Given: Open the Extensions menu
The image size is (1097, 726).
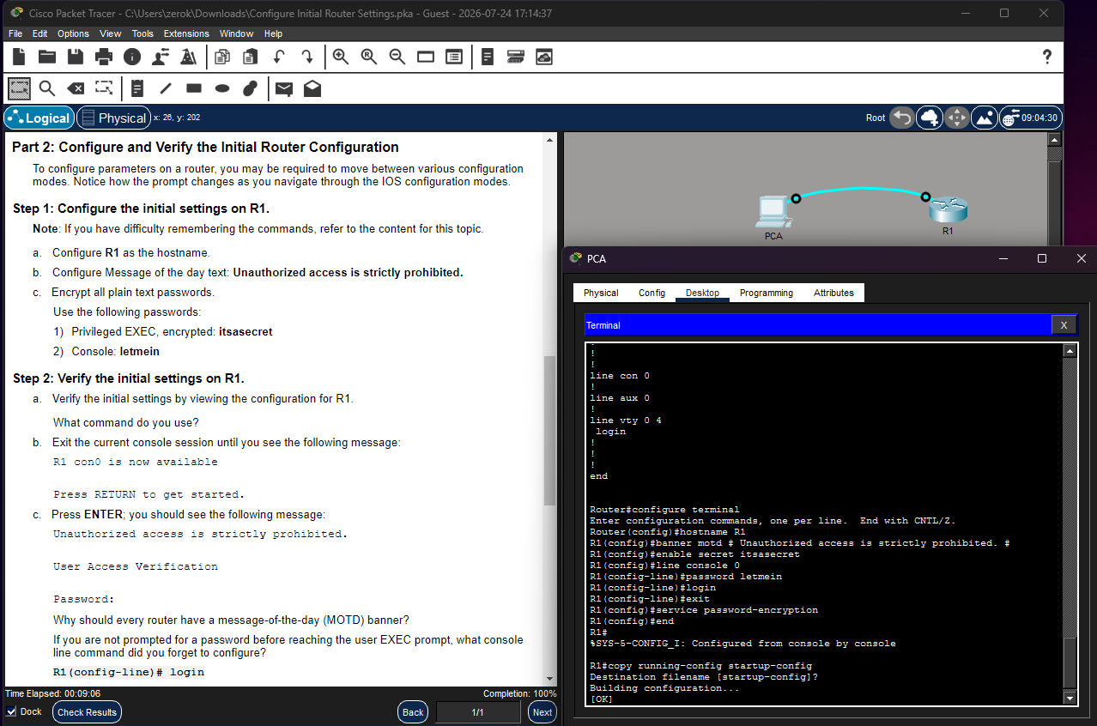Looking at the screenshot, I should point(186,33).
